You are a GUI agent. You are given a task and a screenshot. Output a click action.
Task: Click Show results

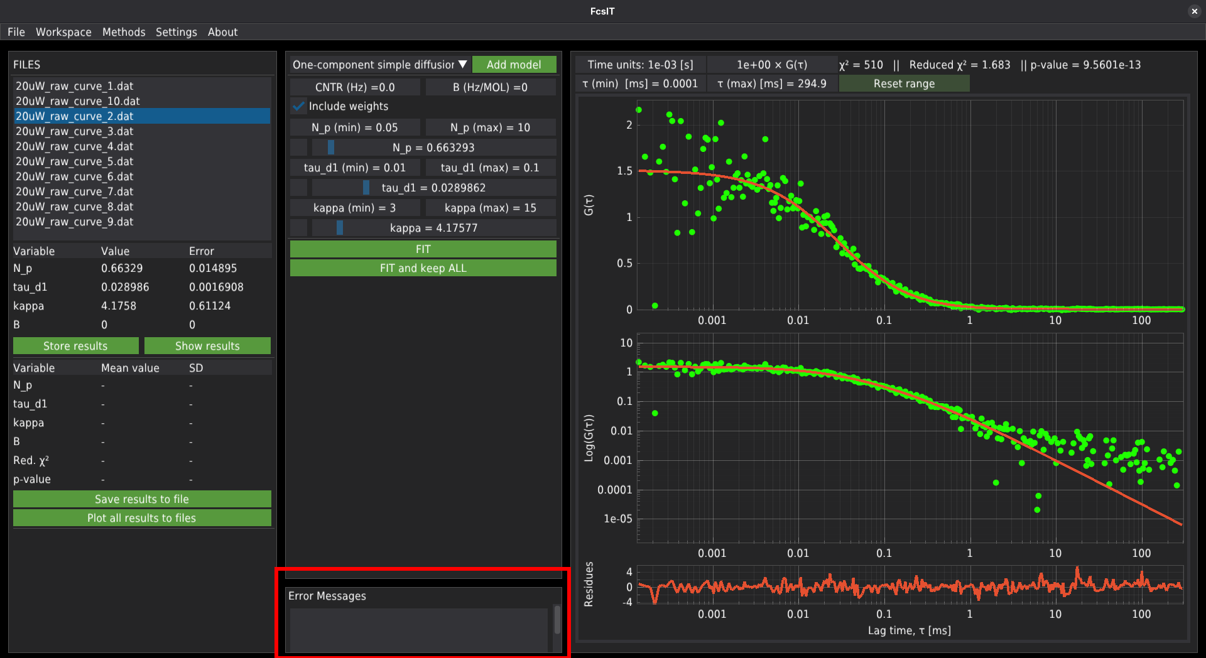[207, 346]
